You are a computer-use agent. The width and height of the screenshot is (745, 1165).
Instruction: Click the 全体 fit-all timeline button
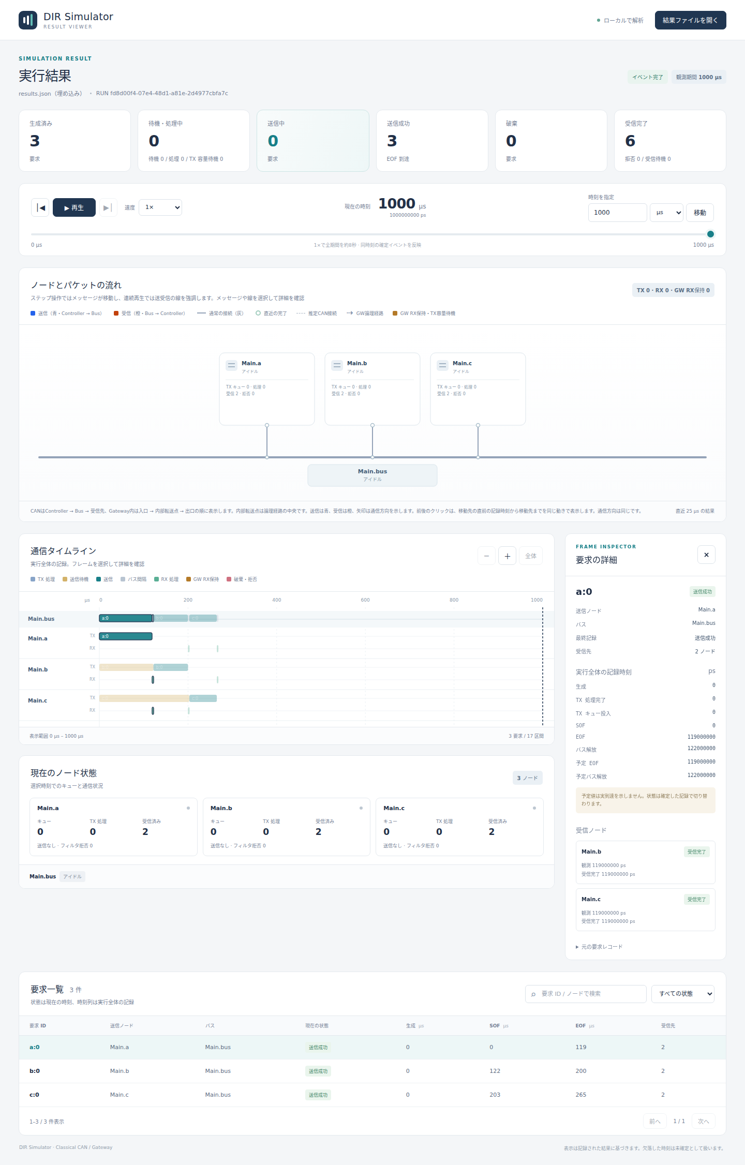(531, 556)
